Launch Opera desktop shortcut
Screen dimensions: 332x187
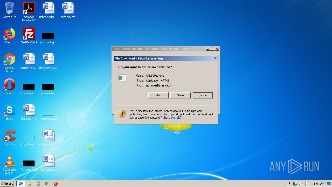click(9, 87)
